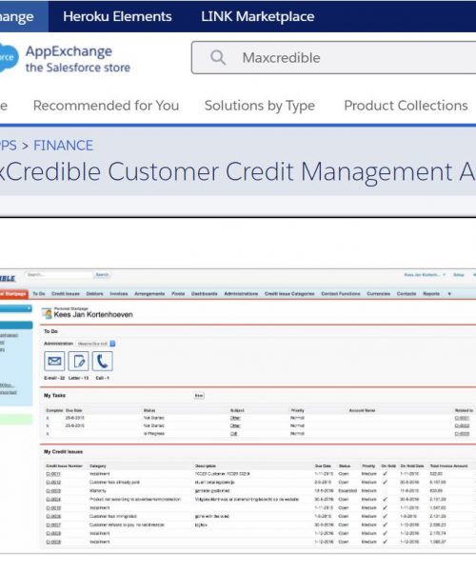476x571 pixels.
Task: Open credit issue link for Customer has immigrated
Action: pyautogui.click(x=53, y=517)
